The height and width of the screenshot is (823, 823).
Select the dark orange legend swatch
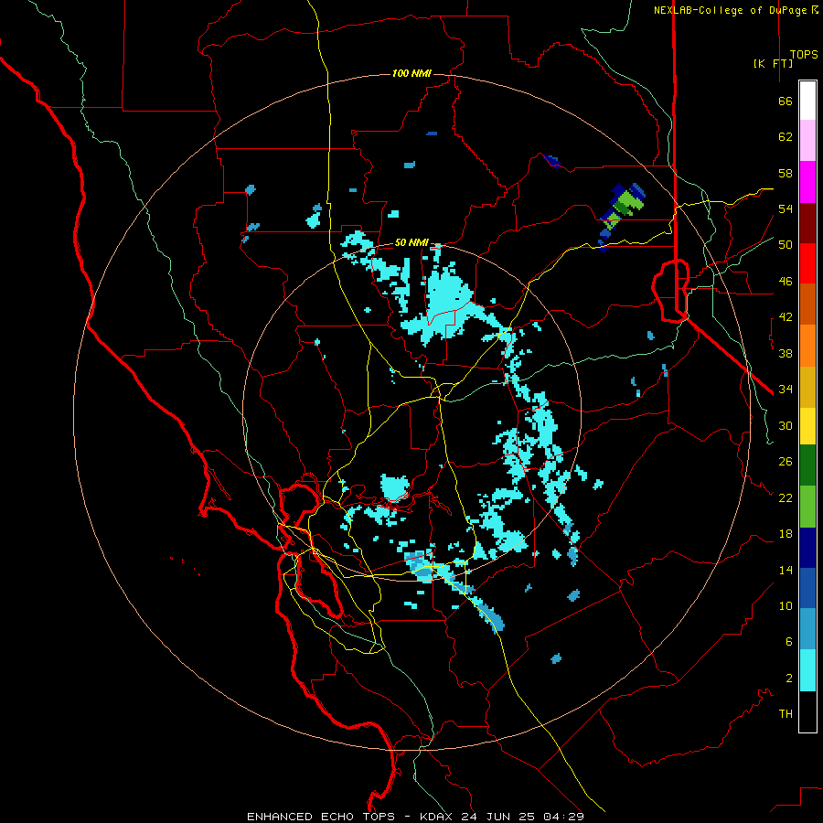coord(807,305)
